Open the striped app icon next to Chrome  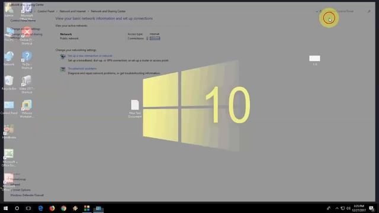tap(75, 208)
